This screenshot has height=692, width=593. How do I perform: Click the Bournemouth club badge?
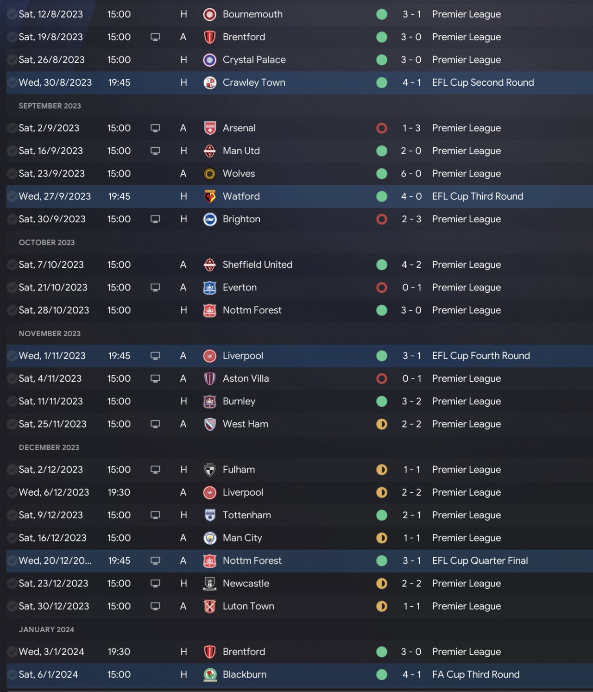tap(210, 14)
